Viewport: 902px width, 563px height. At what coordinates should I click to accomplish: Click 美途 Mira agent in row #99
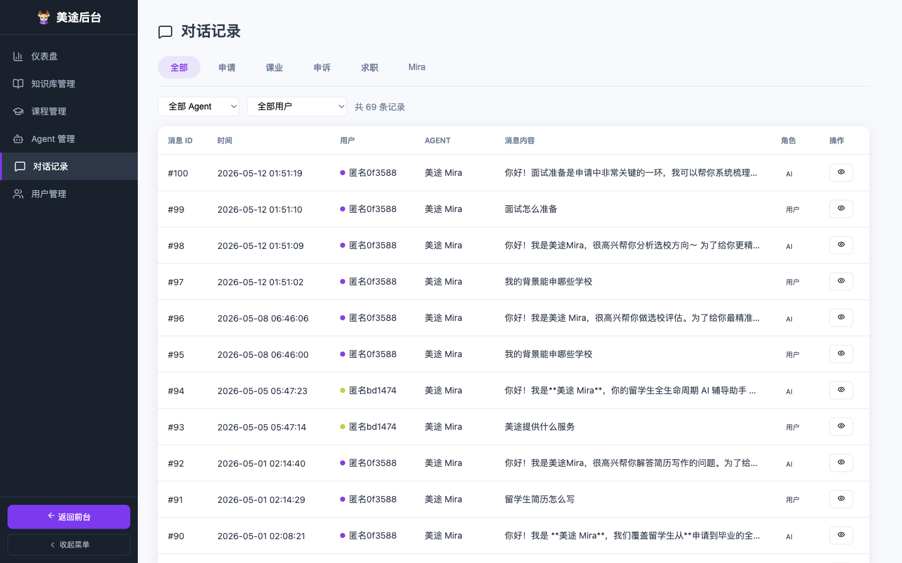click(443, 209)
